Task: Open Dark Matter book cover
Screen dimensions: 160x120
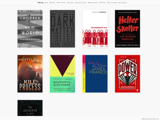Action: pos(63,29)
